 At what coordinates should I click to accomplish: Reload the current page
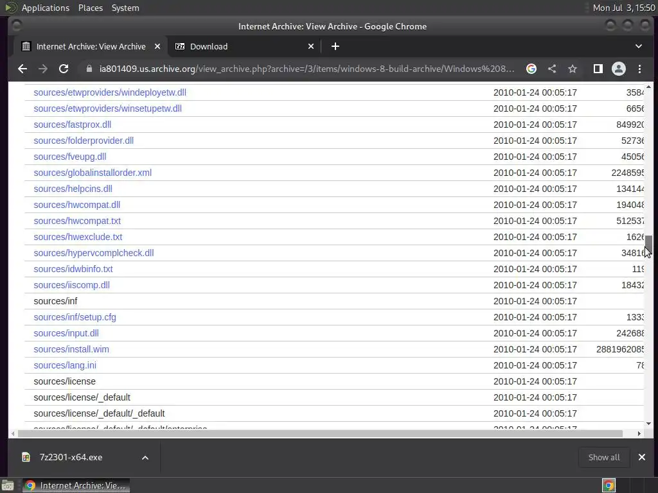point(64,69)
